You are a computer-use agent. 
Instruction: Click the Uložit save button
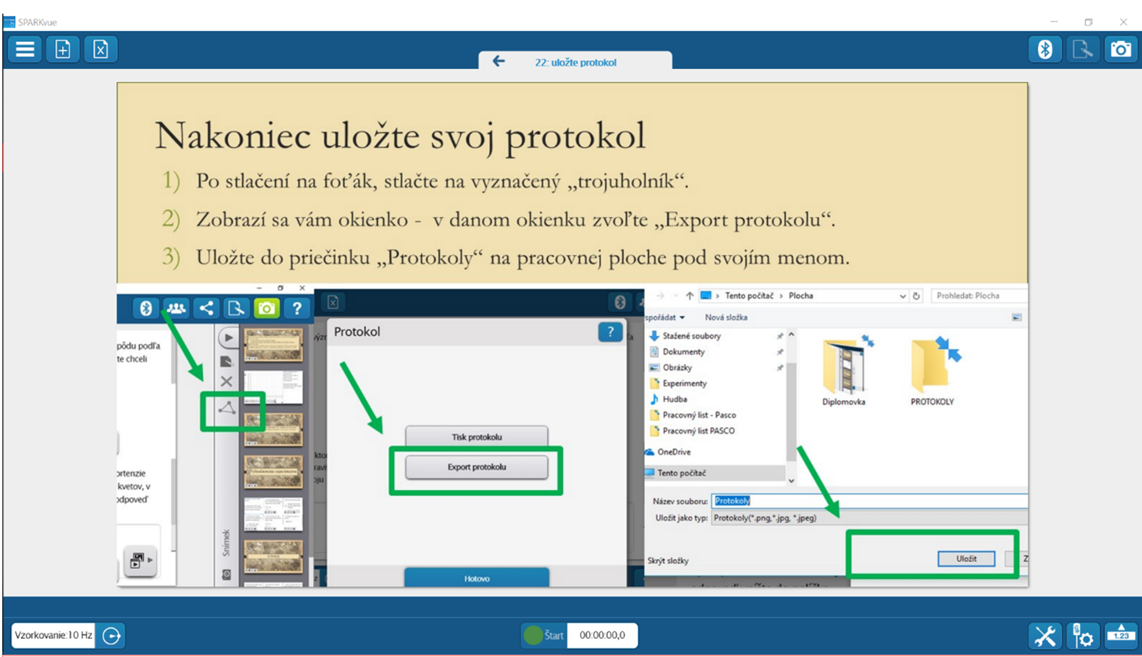(x=966, y=559)
